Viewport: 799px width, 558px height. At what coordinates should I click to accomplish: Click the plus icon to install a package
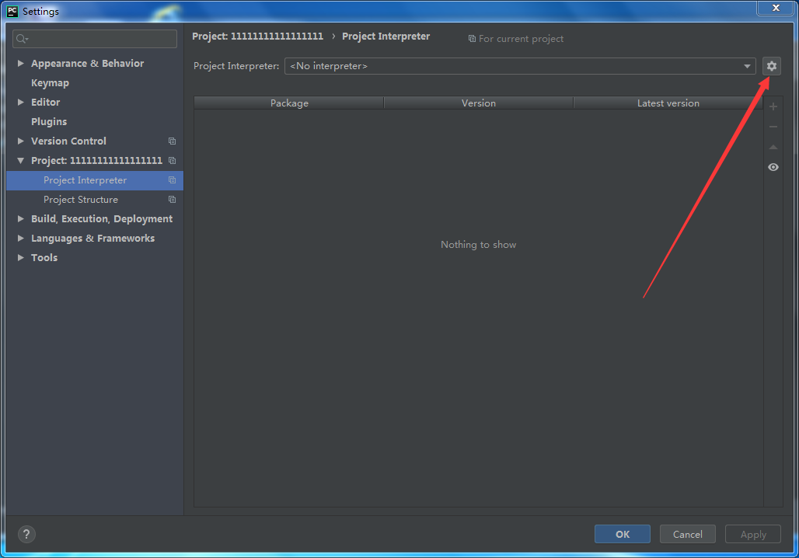[x=773, y=106]
